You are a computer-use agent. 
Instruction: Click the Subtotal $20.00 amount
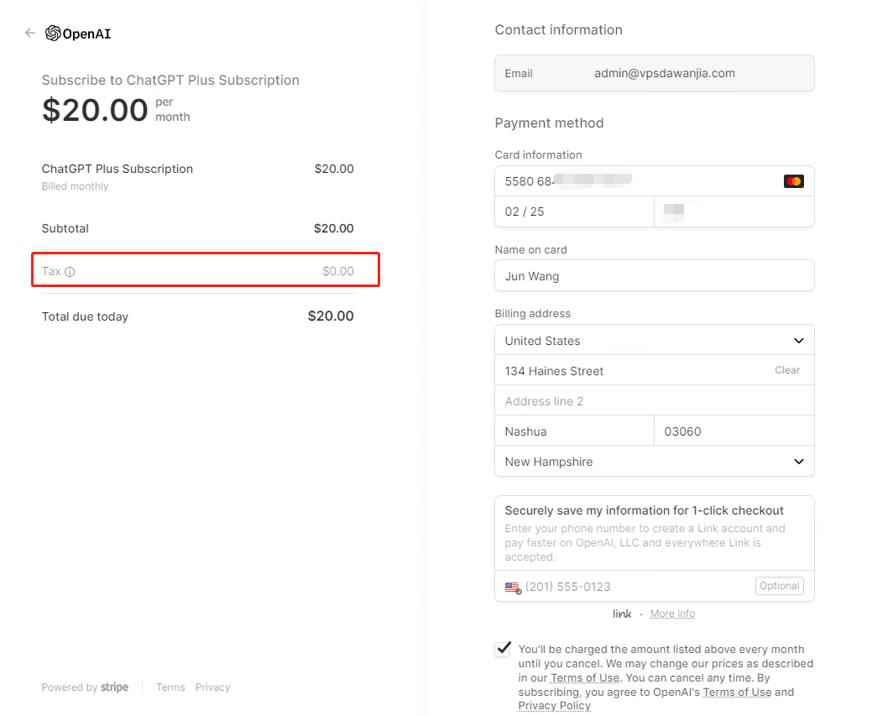[334, 228]
